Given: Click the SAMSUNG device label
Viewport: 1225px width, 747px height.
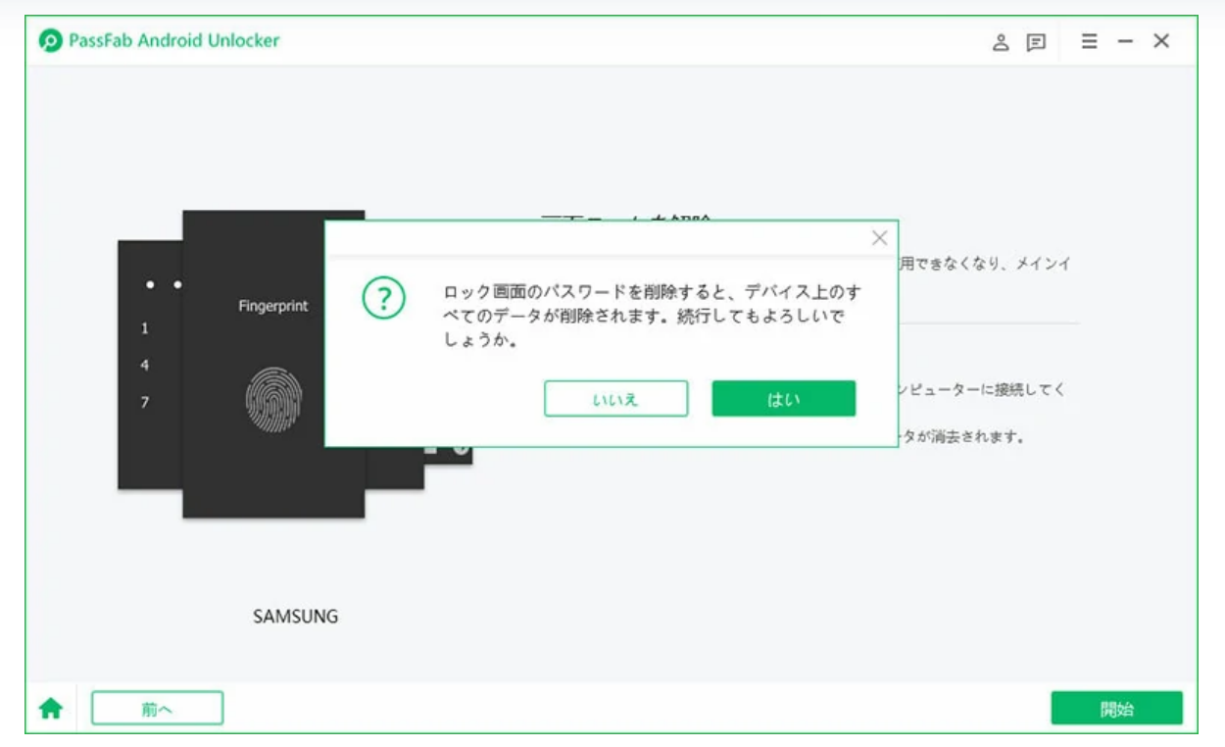Looking at the screenshot, I should pos(296,617).
